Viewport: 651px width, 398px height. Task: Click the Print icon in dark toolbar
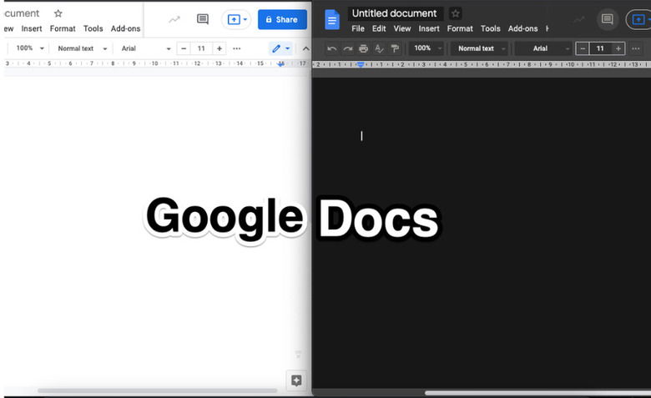click(363, 48)
